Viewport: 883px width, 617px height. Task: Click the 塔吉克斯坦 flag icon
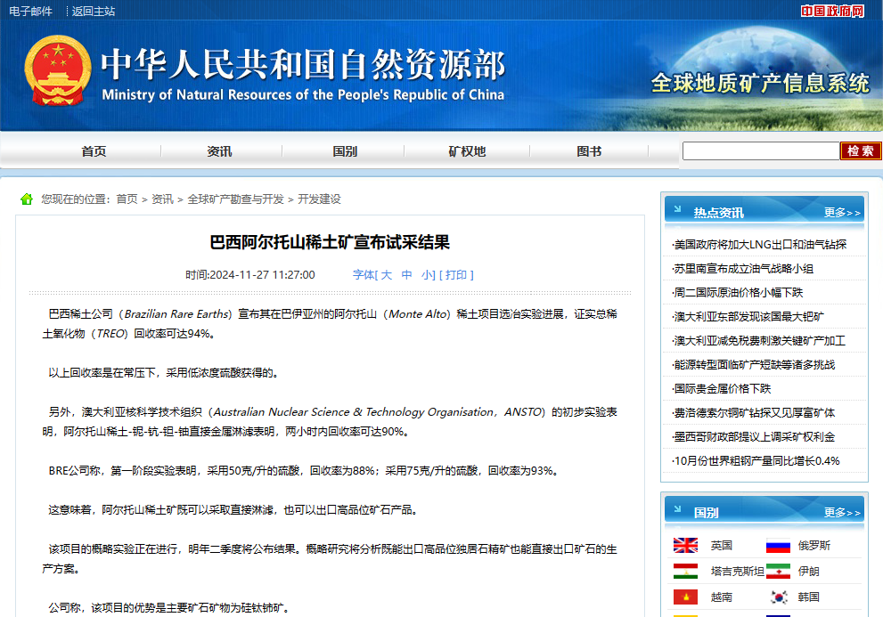(685, 572)
